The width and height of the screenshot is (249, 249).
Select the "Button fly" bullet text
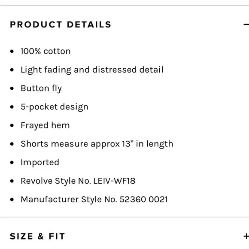tap(41, 88)
